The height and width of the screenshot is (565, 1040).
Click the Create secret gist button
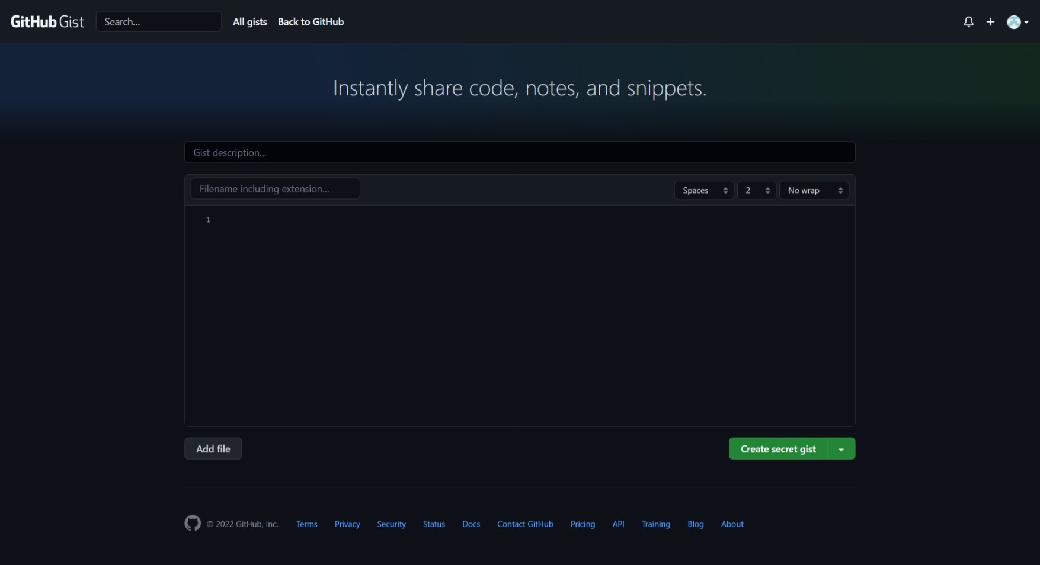(778, 449)
